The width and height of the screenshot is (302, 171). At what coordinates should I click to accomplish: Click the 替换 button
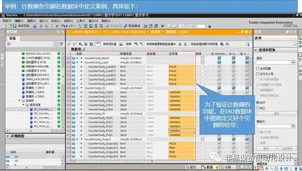[266, 148]
